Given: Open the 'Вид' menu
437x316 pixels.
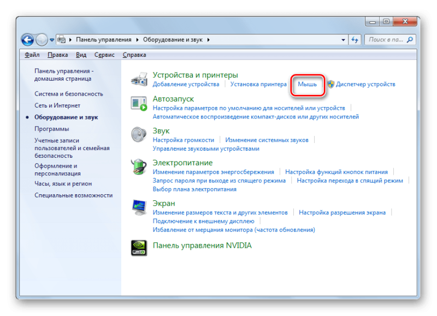Looking at the screenshot, I should 81,55.
